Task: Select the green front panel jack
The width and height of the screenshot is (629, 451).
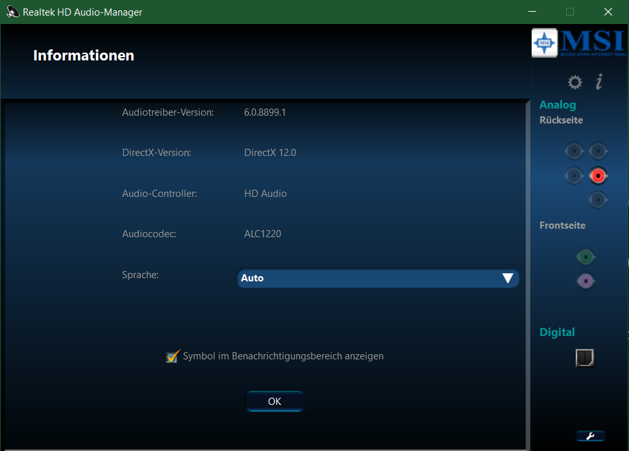Action: pos(586,257)
